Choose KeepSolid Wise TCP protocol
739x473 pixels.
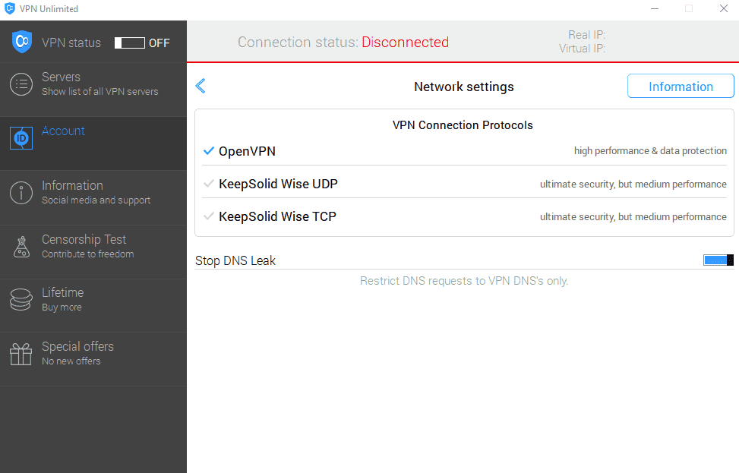(x=277, y=216)
